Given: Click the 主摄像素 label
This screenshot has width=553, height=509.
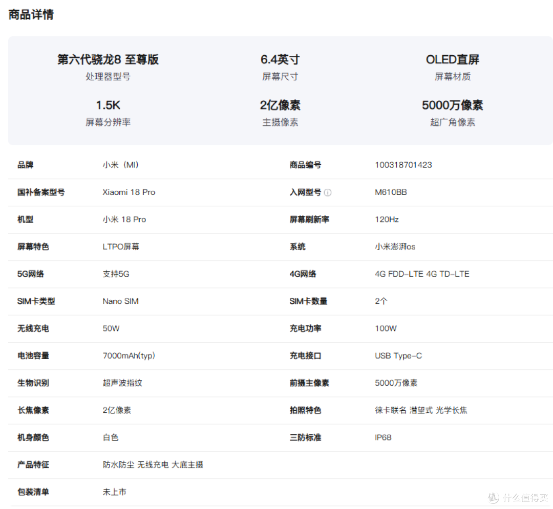Looking at the screenshot, I should coord(281,122).
